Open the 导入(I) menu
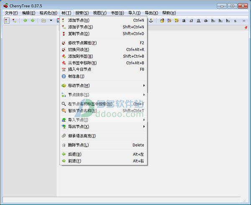This screenshot has height=205, width=251. coord(134,13)
